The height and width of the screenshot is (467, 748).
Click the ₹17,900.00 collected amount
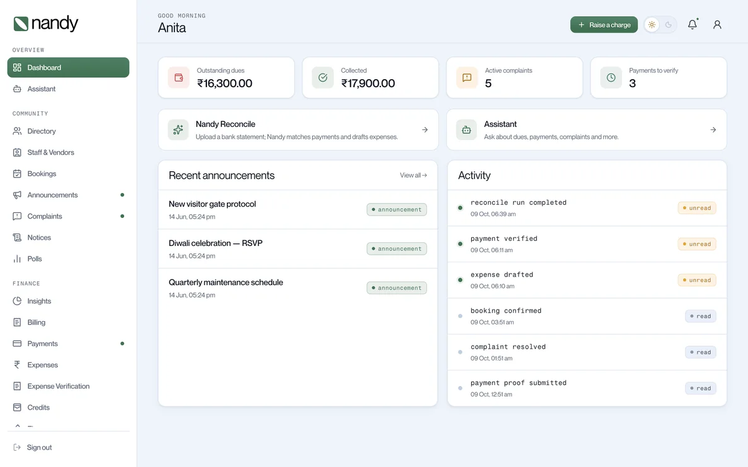tap(368, 83)
